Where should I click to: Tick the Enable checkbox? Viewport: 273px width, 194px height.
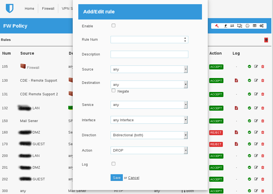[x=113, y=26]
